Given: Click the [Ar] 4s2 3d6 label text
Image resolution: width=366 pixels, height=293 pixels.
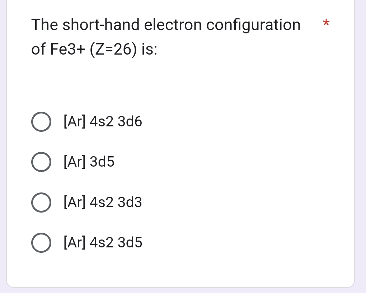Looking at the screenshot, I should coord(102,121).
